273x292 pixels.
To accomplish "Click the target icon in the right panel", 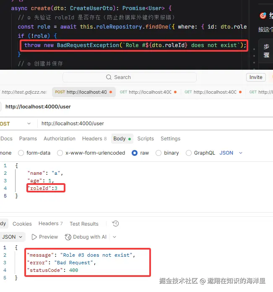I will click(x=263, y=16).
